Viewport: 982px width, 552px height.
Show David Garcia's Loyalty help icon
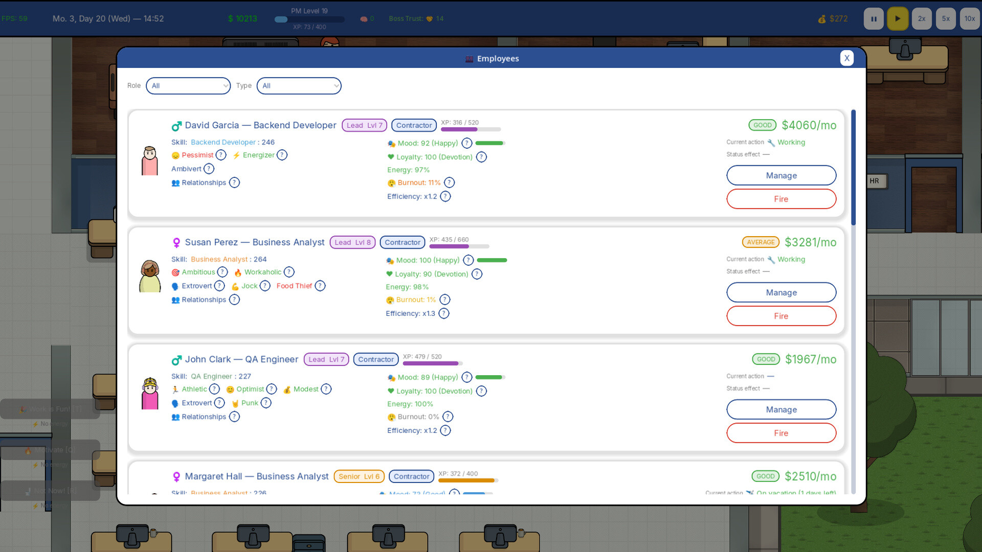pos(481,157)
